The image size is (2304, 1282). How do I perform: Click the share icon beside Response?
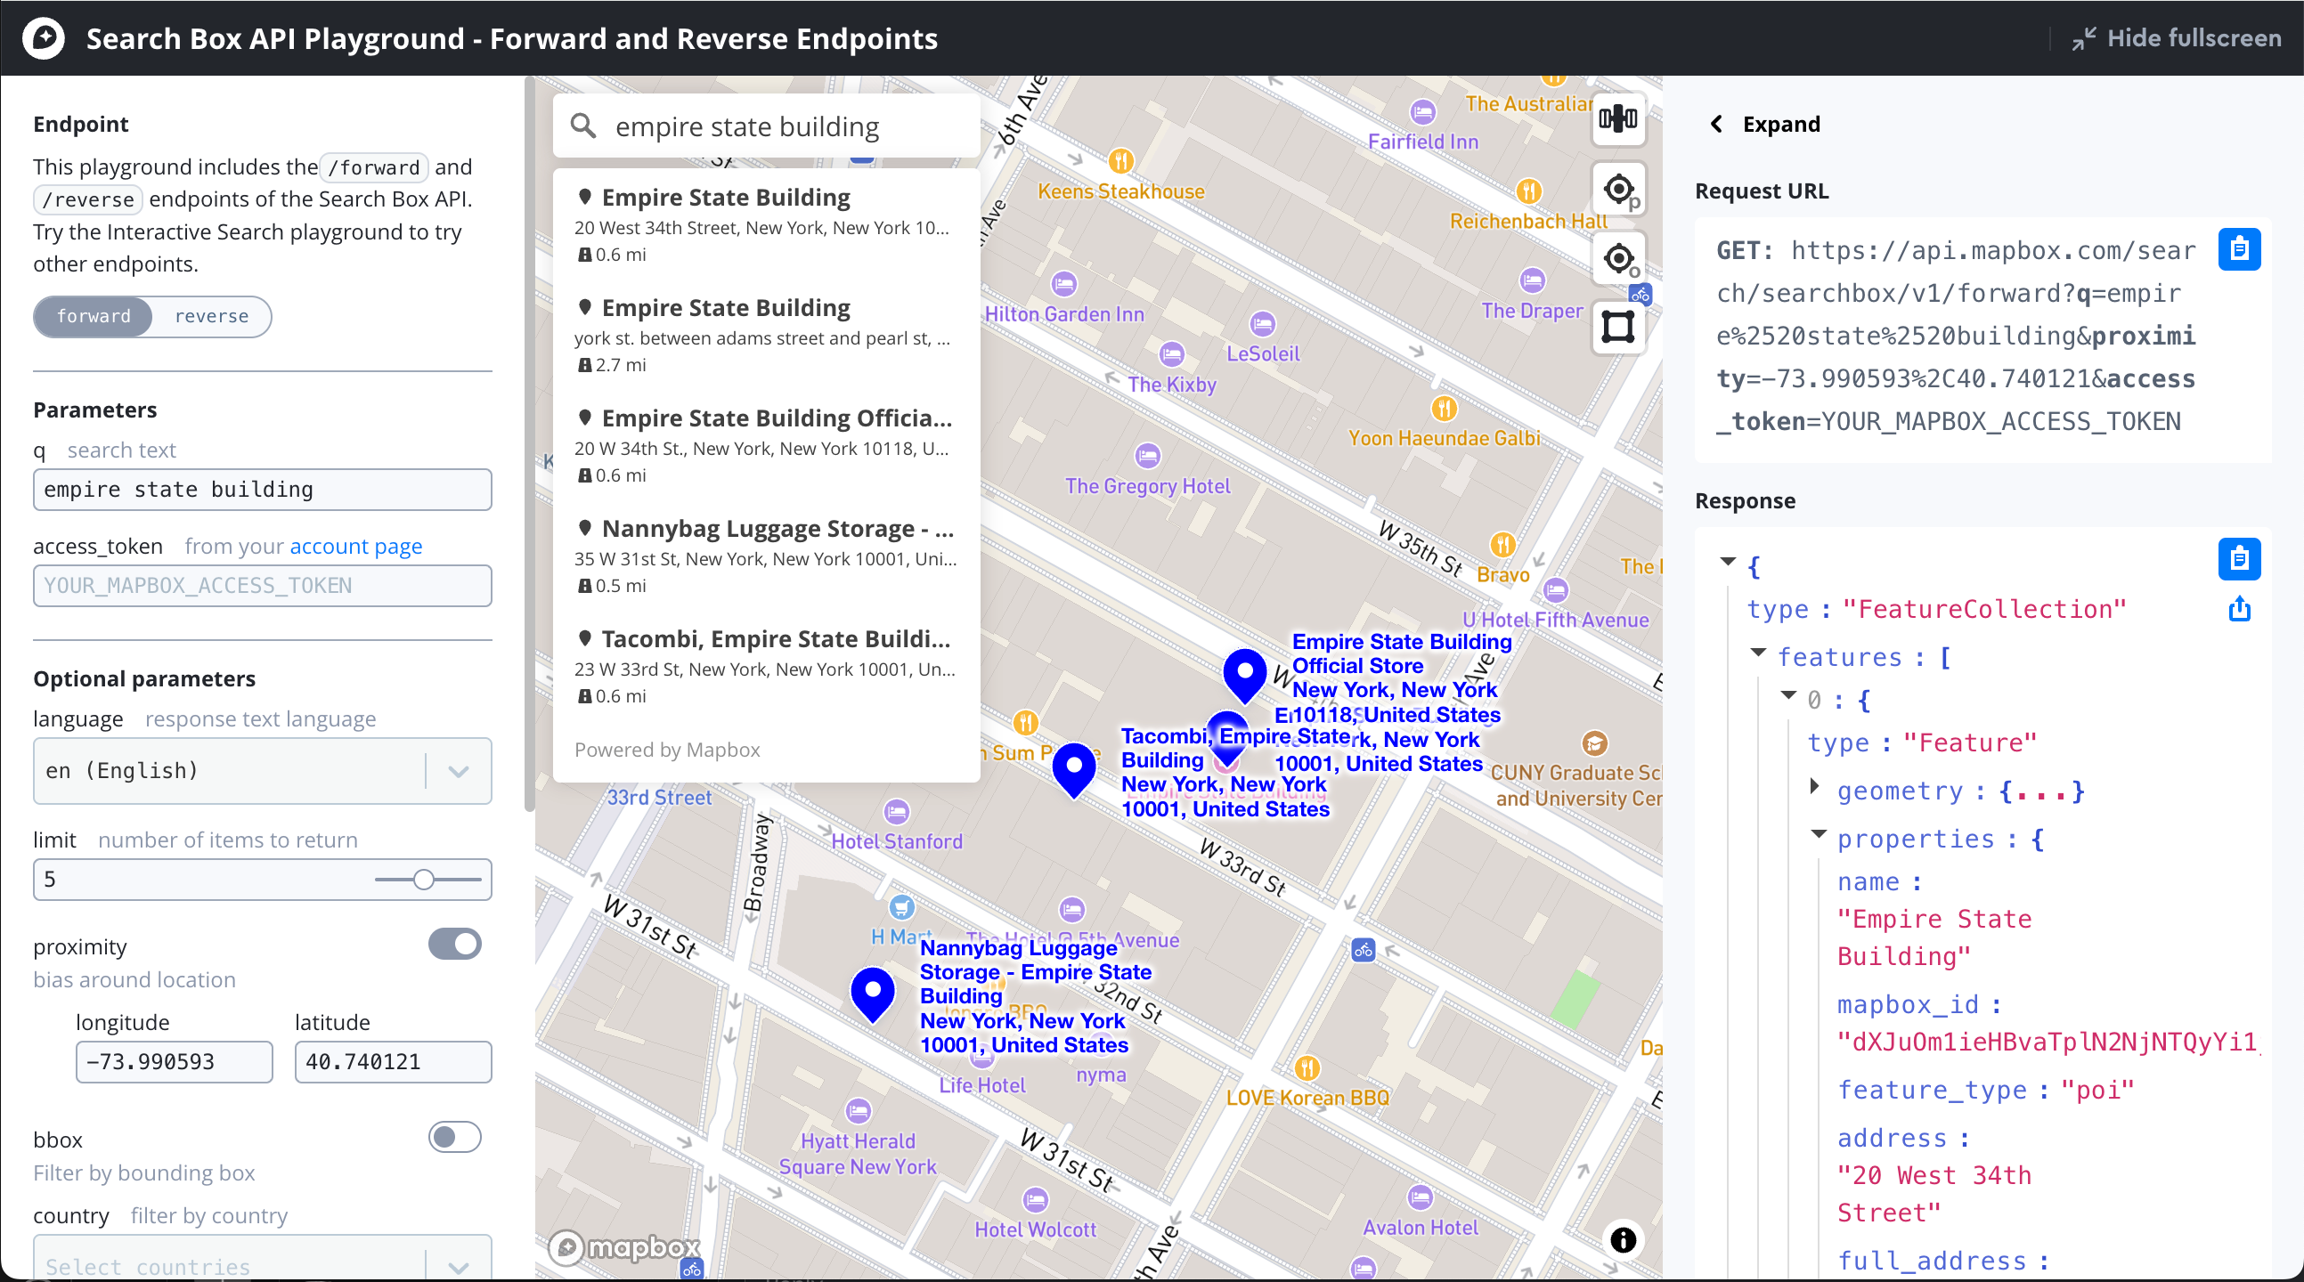2239,610
